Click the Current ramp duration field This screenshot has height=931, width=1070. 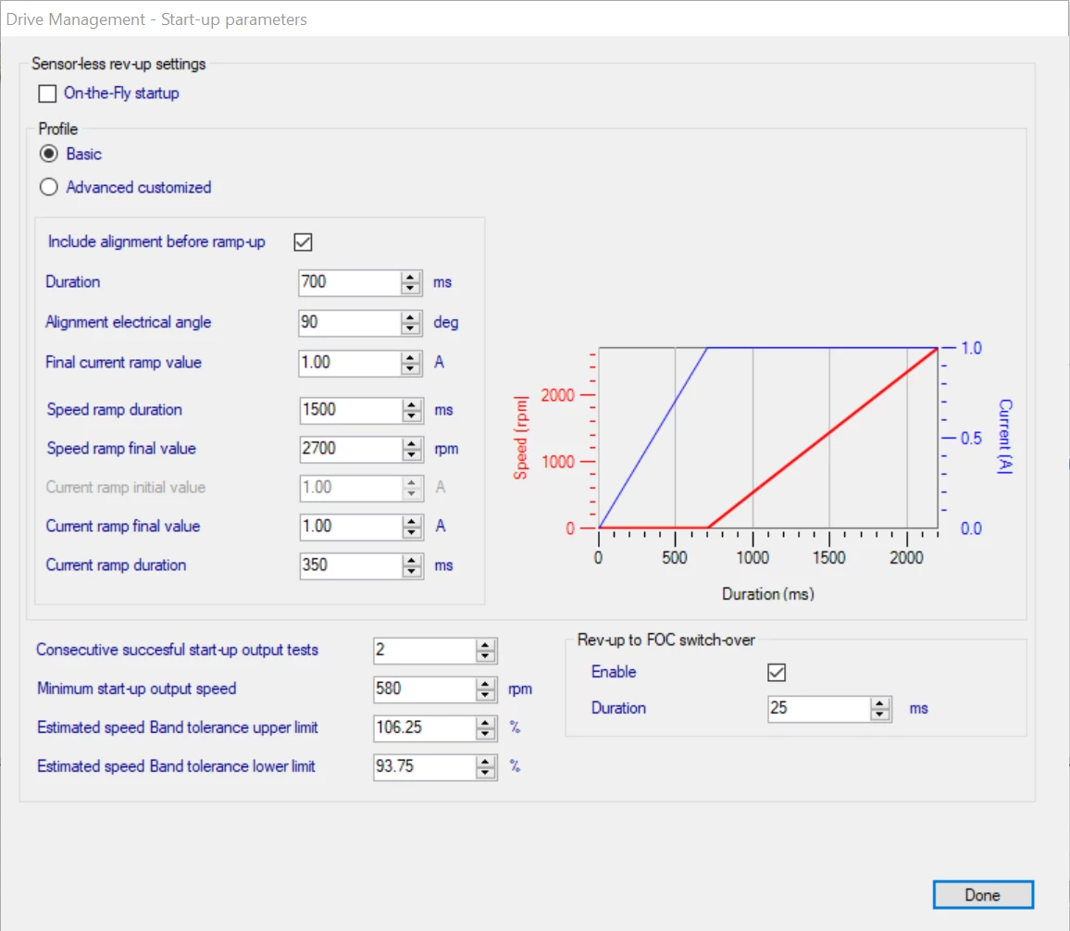(351, 566)
